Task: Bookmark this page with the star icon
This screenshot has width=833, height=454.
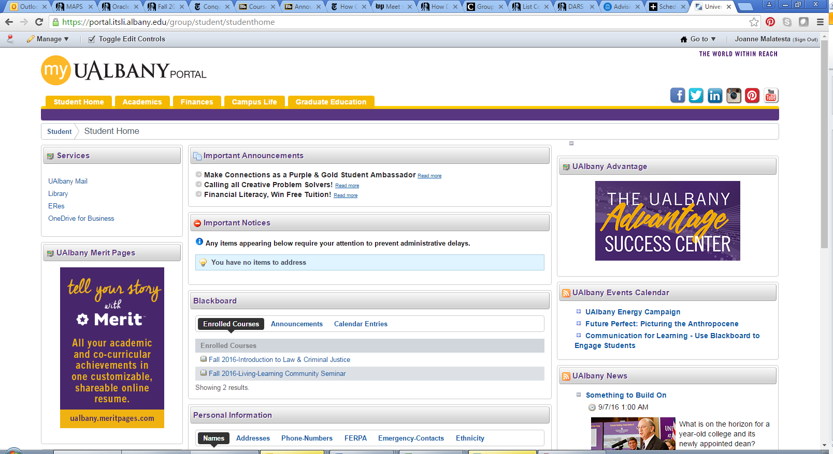Action: click(754, 22)
